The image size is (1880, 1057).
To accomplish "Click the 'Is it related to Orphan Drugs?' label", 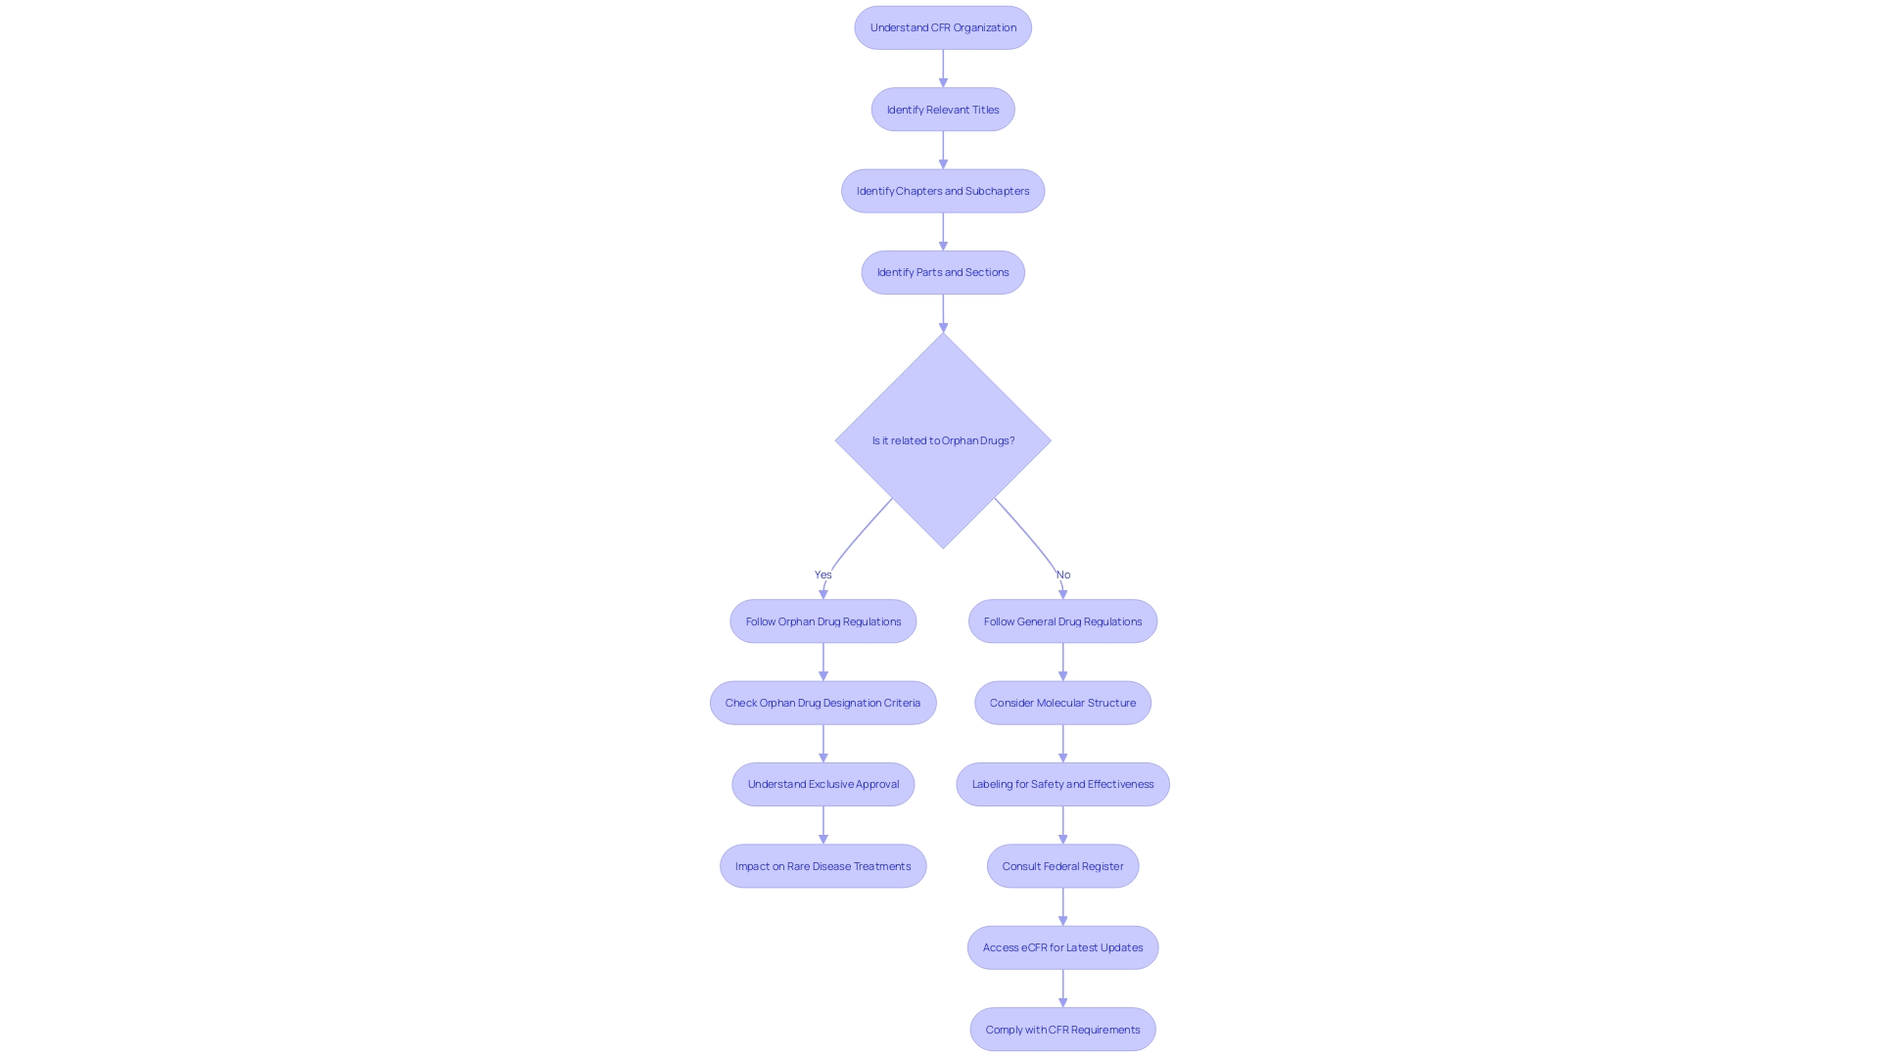I will pyautogui.click(x=943, y=438).
